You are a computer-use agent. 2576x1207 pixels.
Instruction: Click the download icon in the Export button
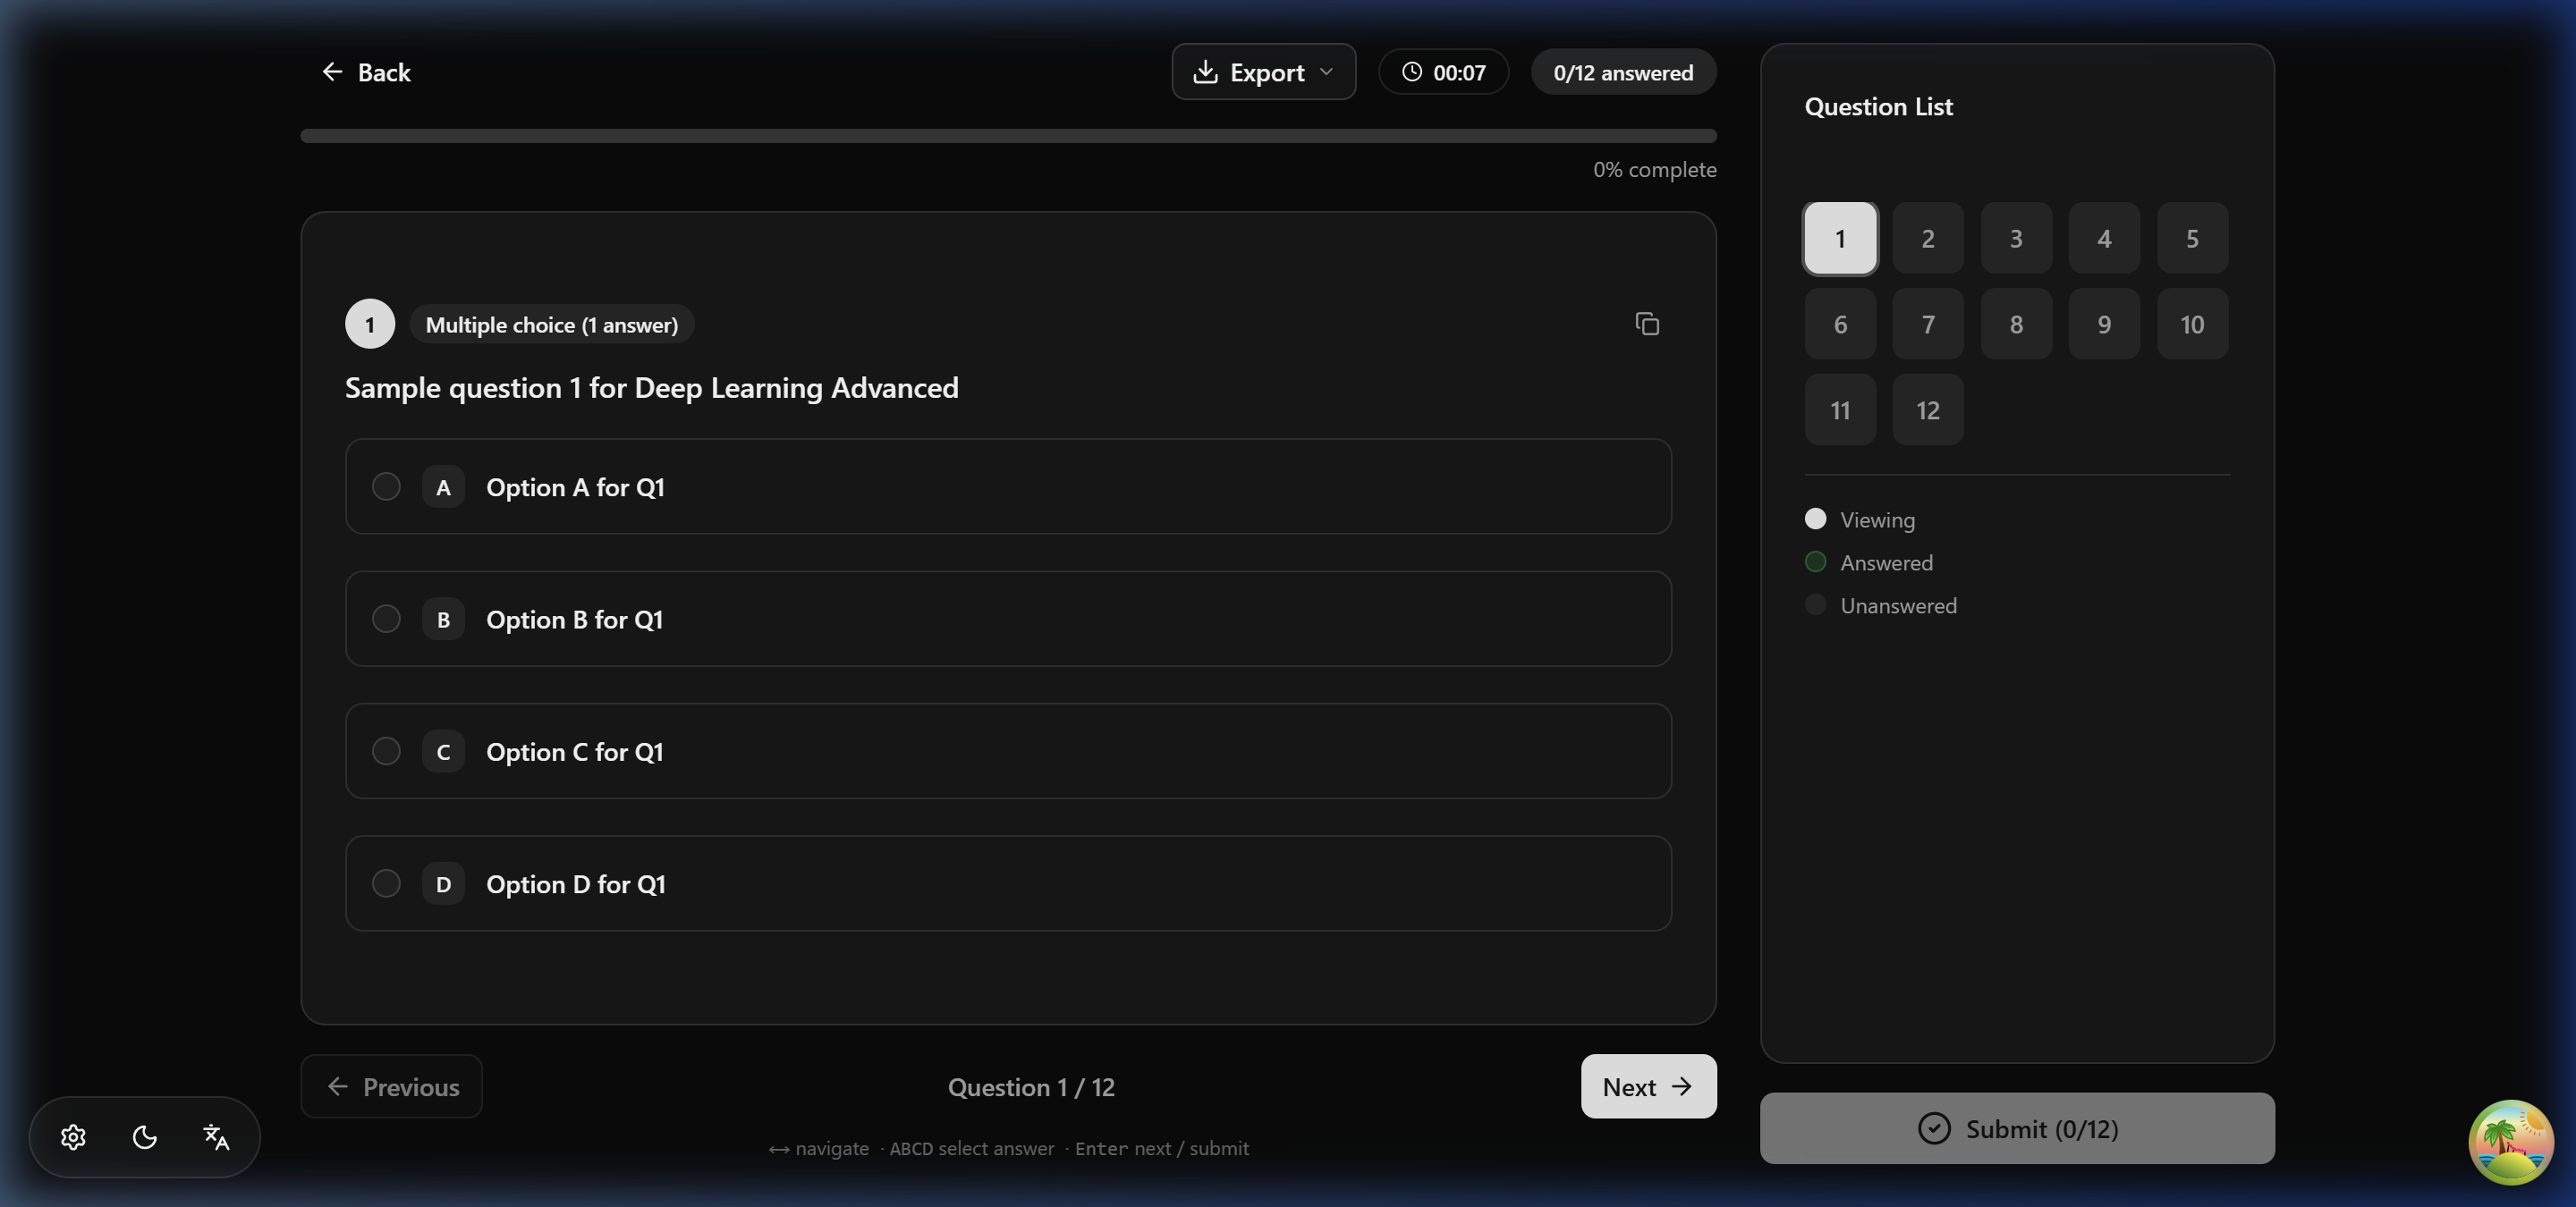point(1206,71)
